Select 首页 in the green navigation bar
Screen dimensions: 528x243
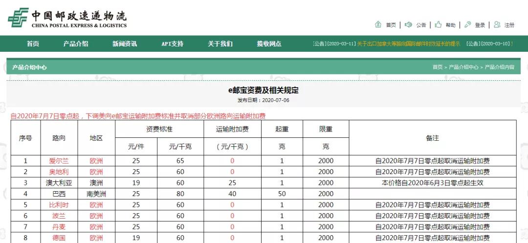click(x=33, y=44)
